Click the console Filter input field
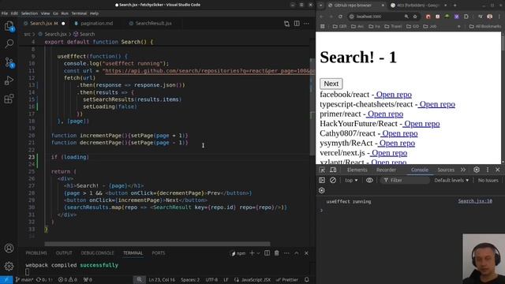The width and height of the screenshot is (505, 284). tap(405, 181)
